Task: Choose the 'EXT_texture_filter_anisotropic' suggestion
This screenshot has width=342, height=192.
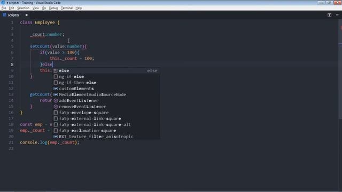Action: click(107, 137)
